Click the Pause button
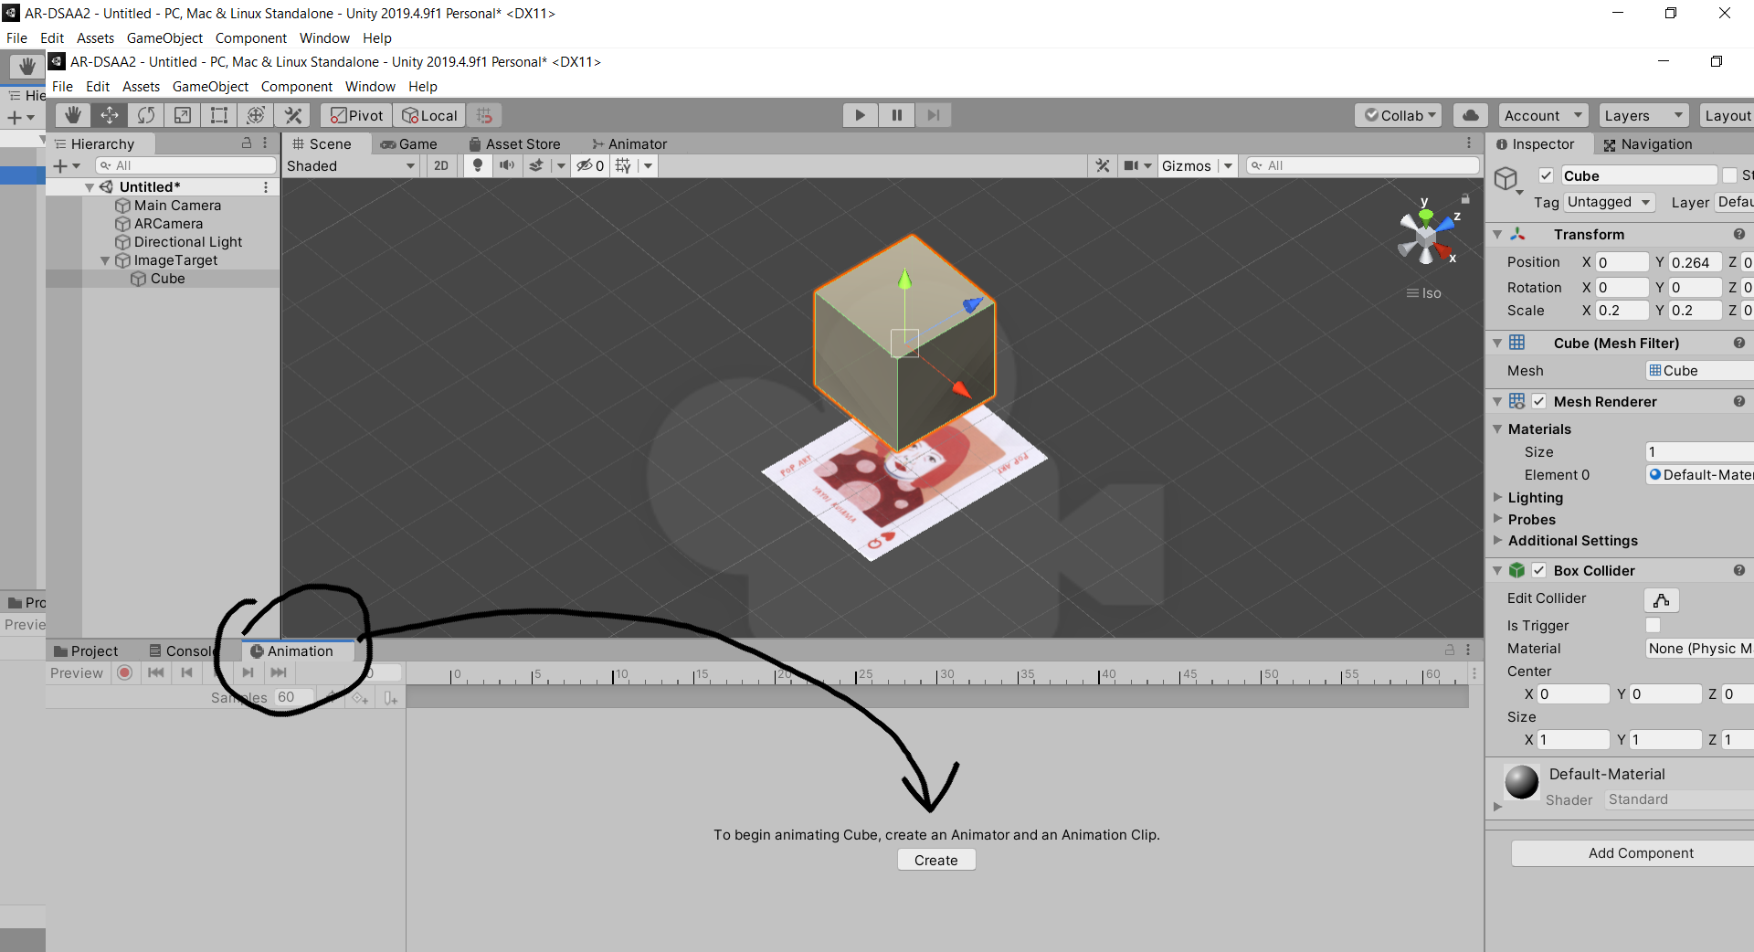Image resolution: width=1754 pixels, height=952 pixels. 896,115
